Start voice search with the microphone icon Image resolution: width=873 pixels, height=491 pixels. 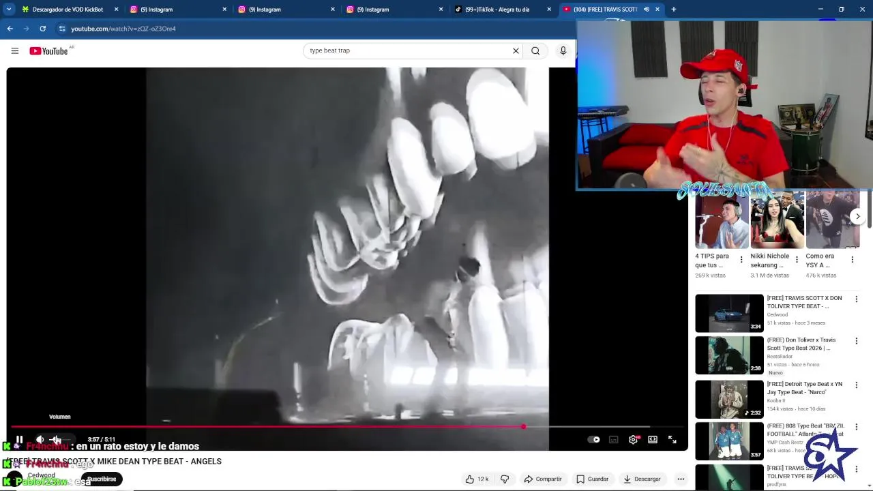563,50
